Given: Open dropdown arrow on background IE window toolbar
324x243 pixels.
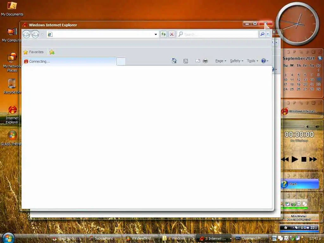Looking at the screenshot, I should [277, 43].
